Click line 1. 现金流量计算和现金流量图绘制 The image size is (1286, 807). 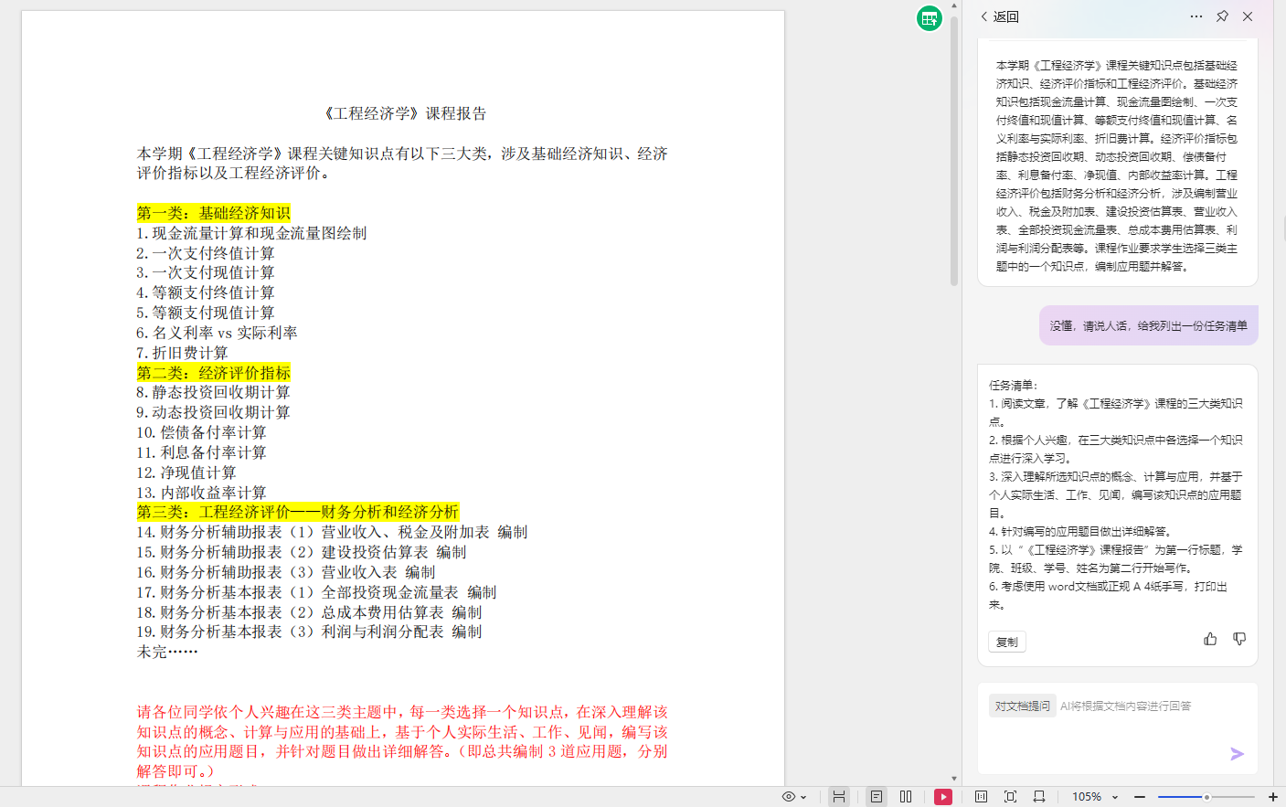click(251, 233)
